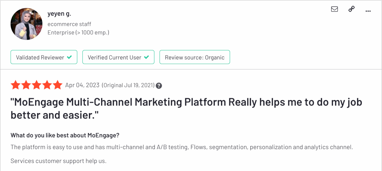Image resolution: width=382 pixels, height=171 pixels.
Task: Open yeyen g.'s profile photo
Action: point(26,24)
